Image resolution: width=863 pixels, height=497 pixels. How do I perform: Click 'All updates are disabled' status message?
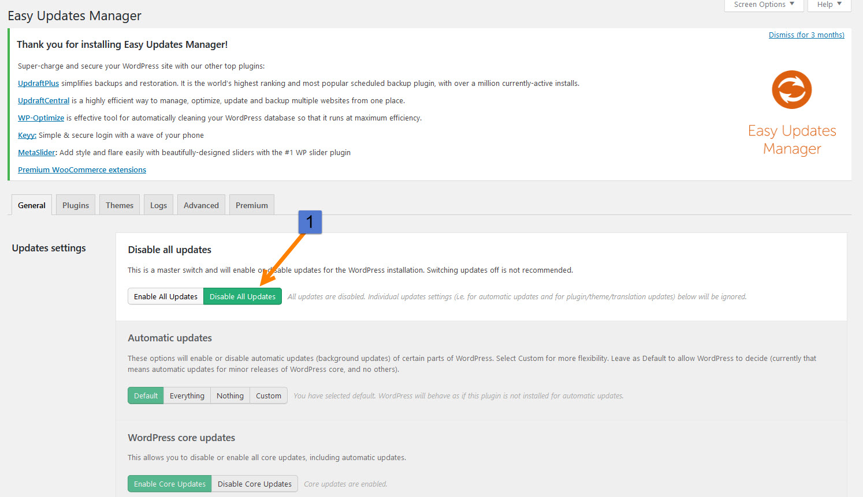[517, 297]
